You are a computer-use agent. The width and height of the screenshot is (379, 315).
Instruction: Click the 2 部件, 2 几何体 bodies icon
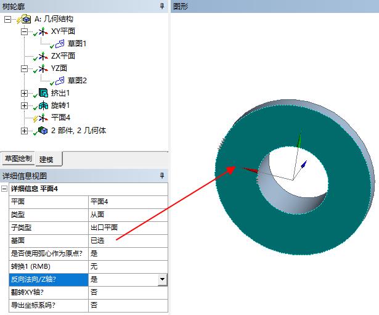(x=43, y=131)
